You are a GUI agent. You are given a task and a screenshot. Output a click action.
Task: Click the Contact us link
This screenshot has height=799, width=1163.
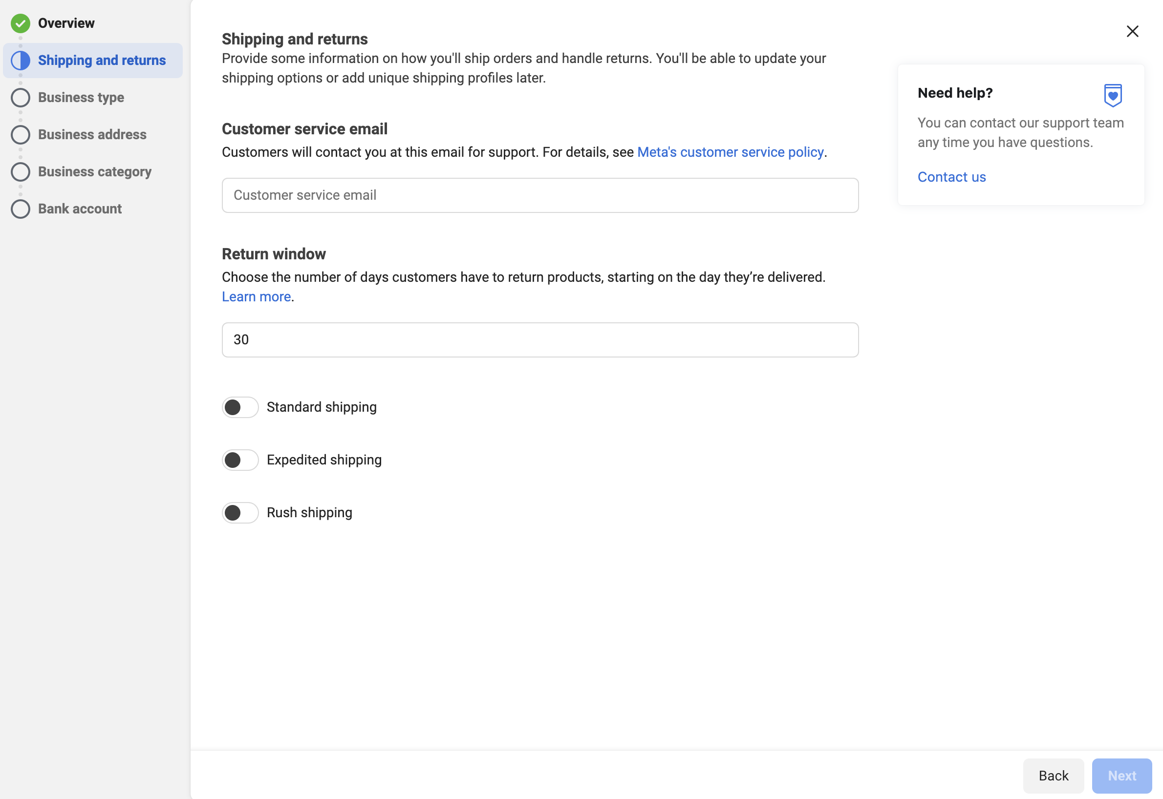coord(951,177)
